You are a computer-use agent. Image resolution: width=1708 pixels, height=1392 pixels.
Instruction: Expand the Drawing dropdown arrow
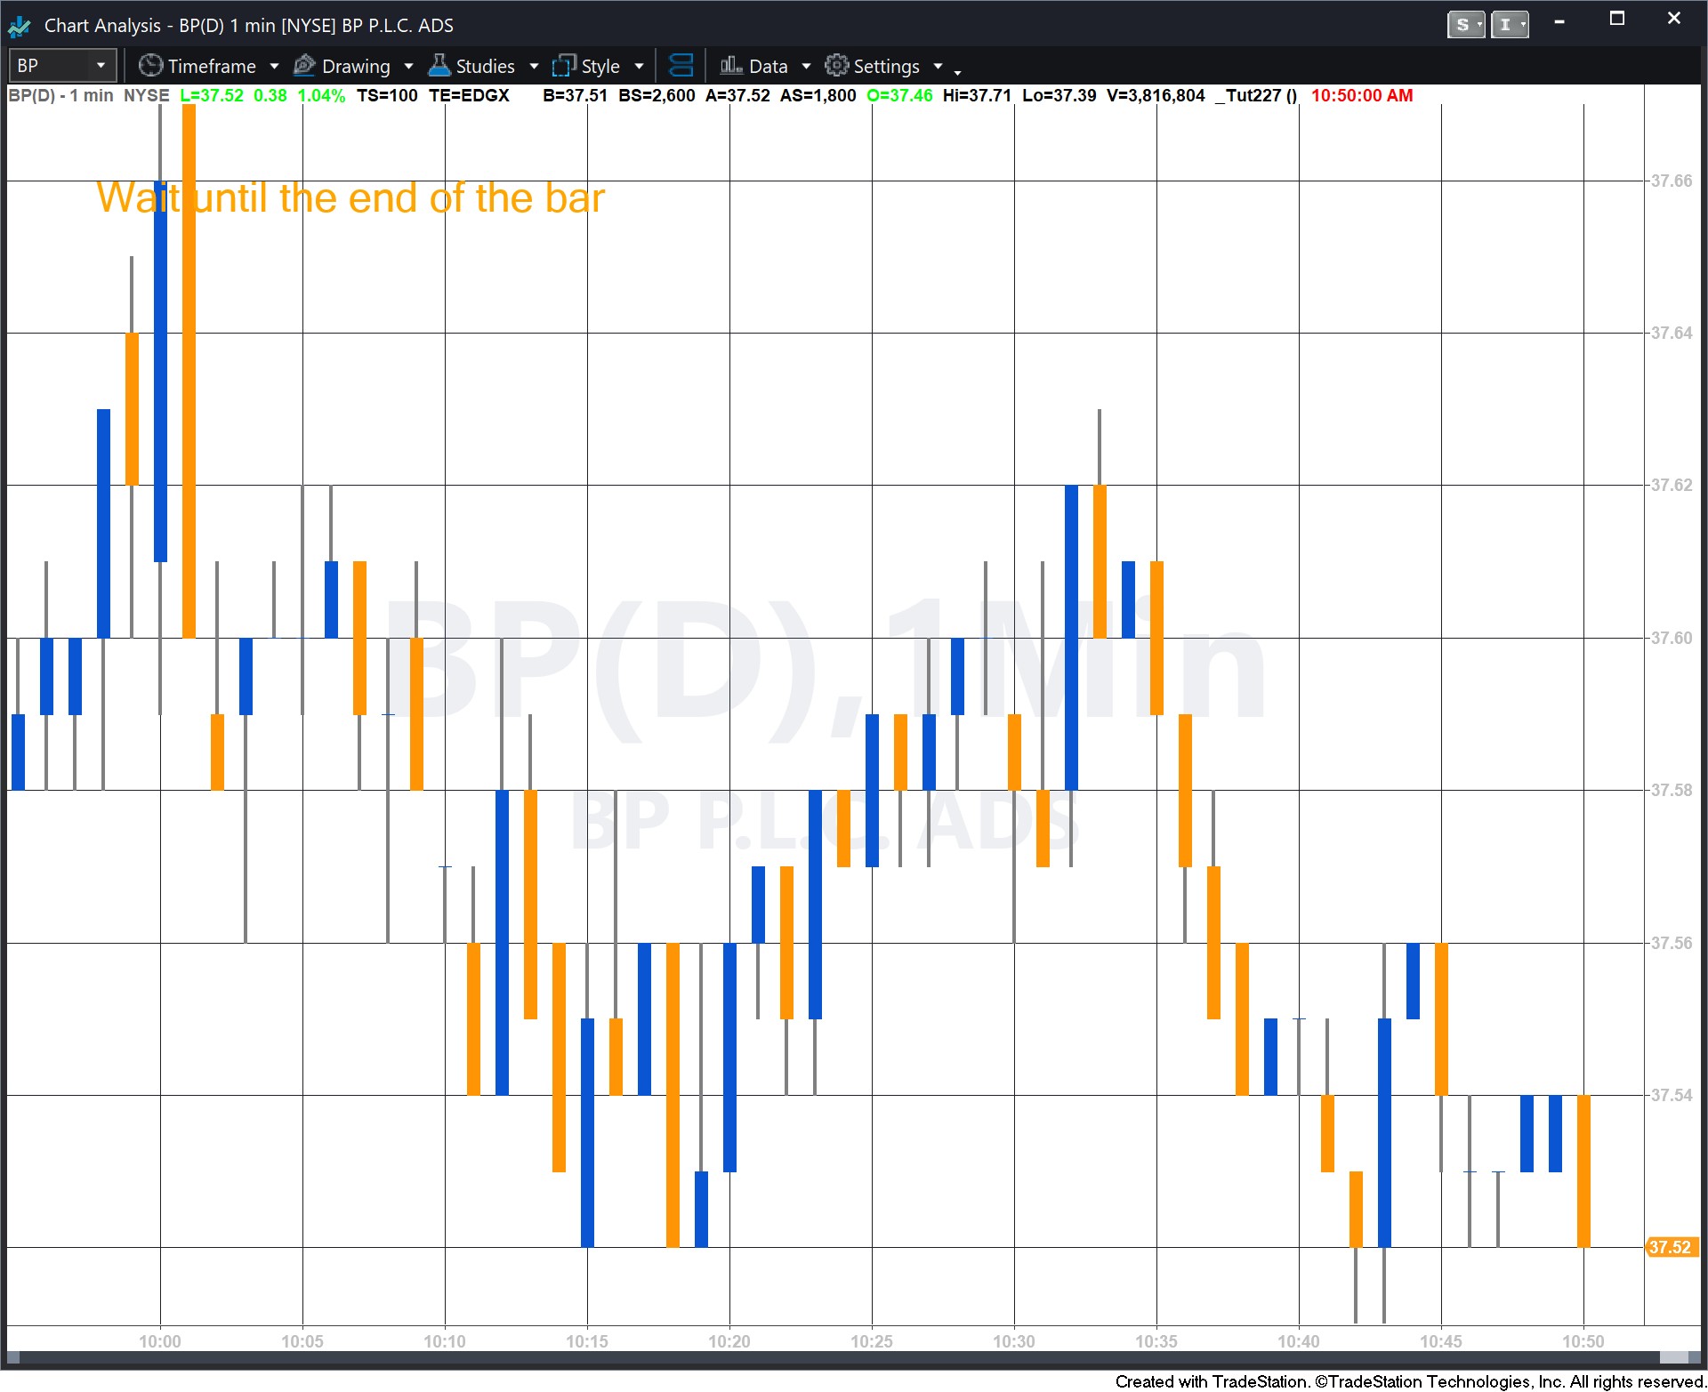click(x=408, y=67)
